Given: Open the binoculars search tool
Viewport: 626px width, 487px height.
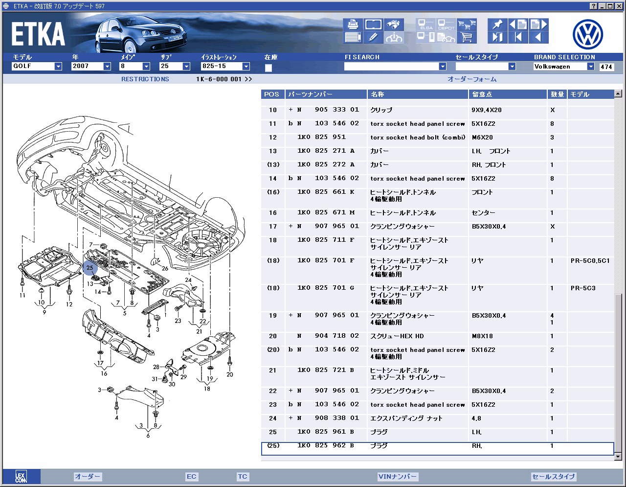Looking at the screenshot, I should coord(394,24).
